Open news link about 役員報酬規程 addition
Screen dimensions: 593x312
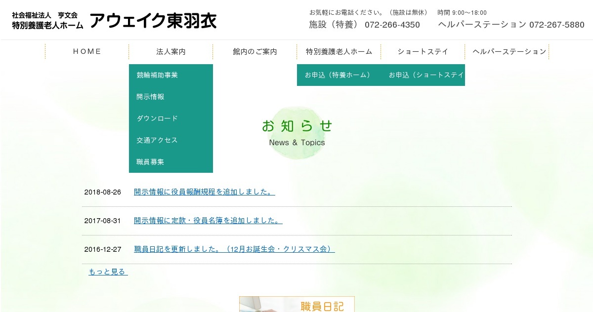[x=205, y=192]
